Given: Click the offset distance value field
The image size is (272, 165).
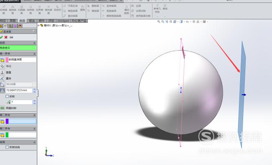Looking at the screenshot, I should (19, 90).
